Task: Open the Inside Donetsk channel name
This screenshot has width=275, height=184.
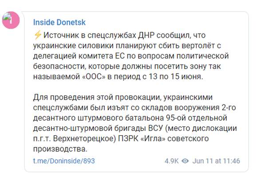Action: (x=59, y=23)
